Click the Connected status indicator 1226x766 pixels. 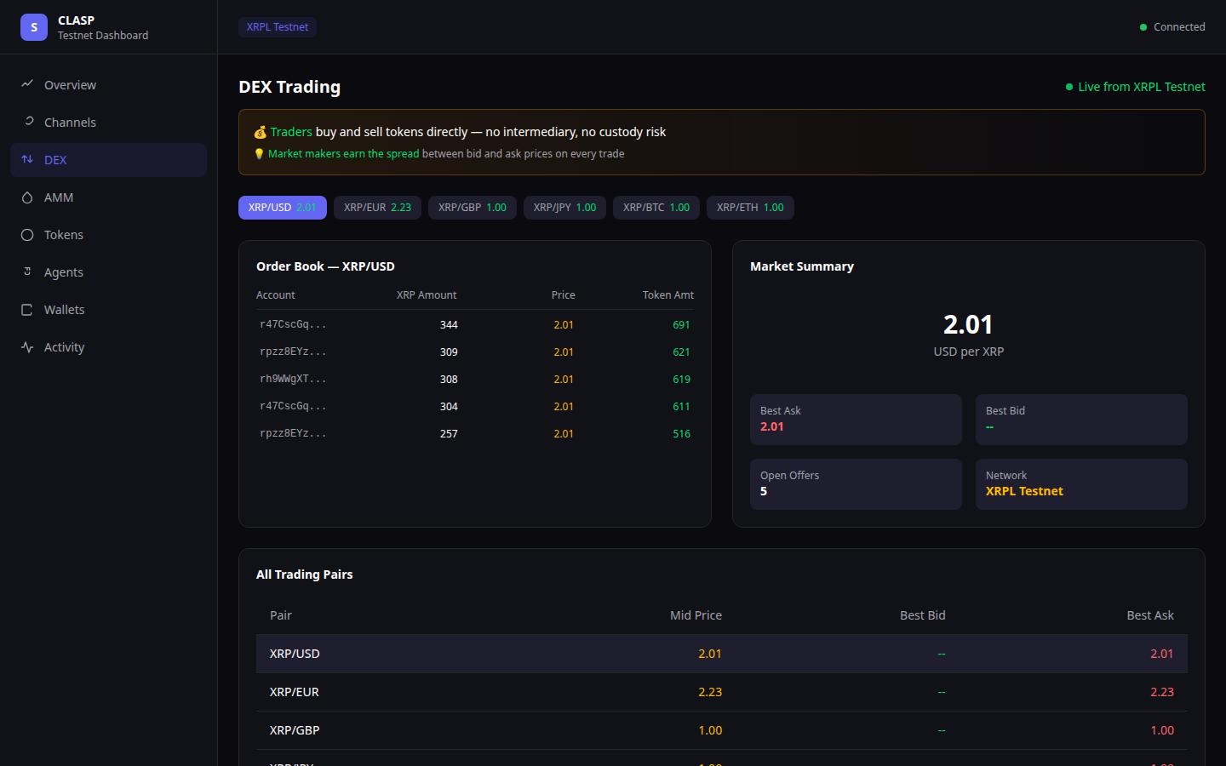(x=1172, y=26)
